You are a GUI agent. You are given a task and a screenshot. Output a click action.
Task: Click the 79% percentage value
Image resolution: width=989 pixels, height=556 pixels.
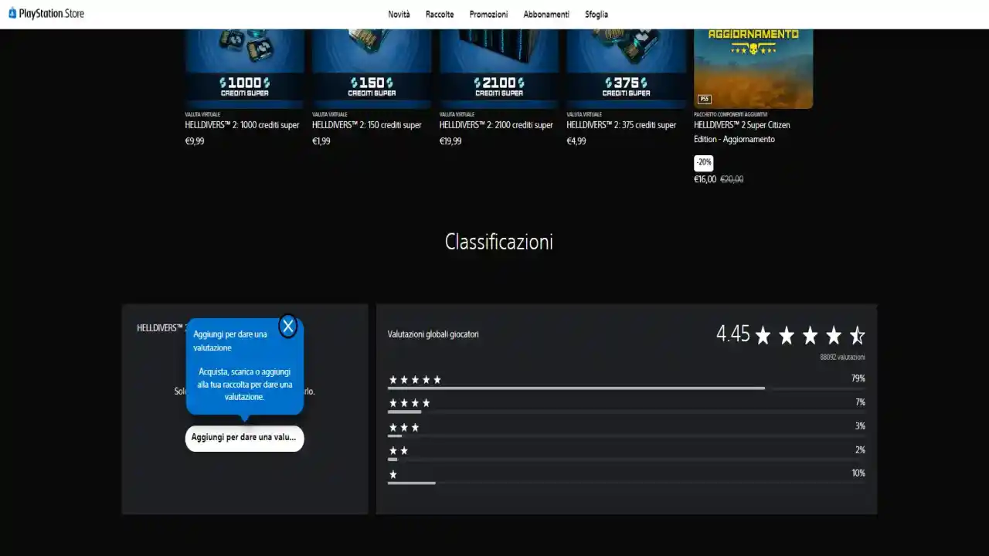click(x=858, y=378)
